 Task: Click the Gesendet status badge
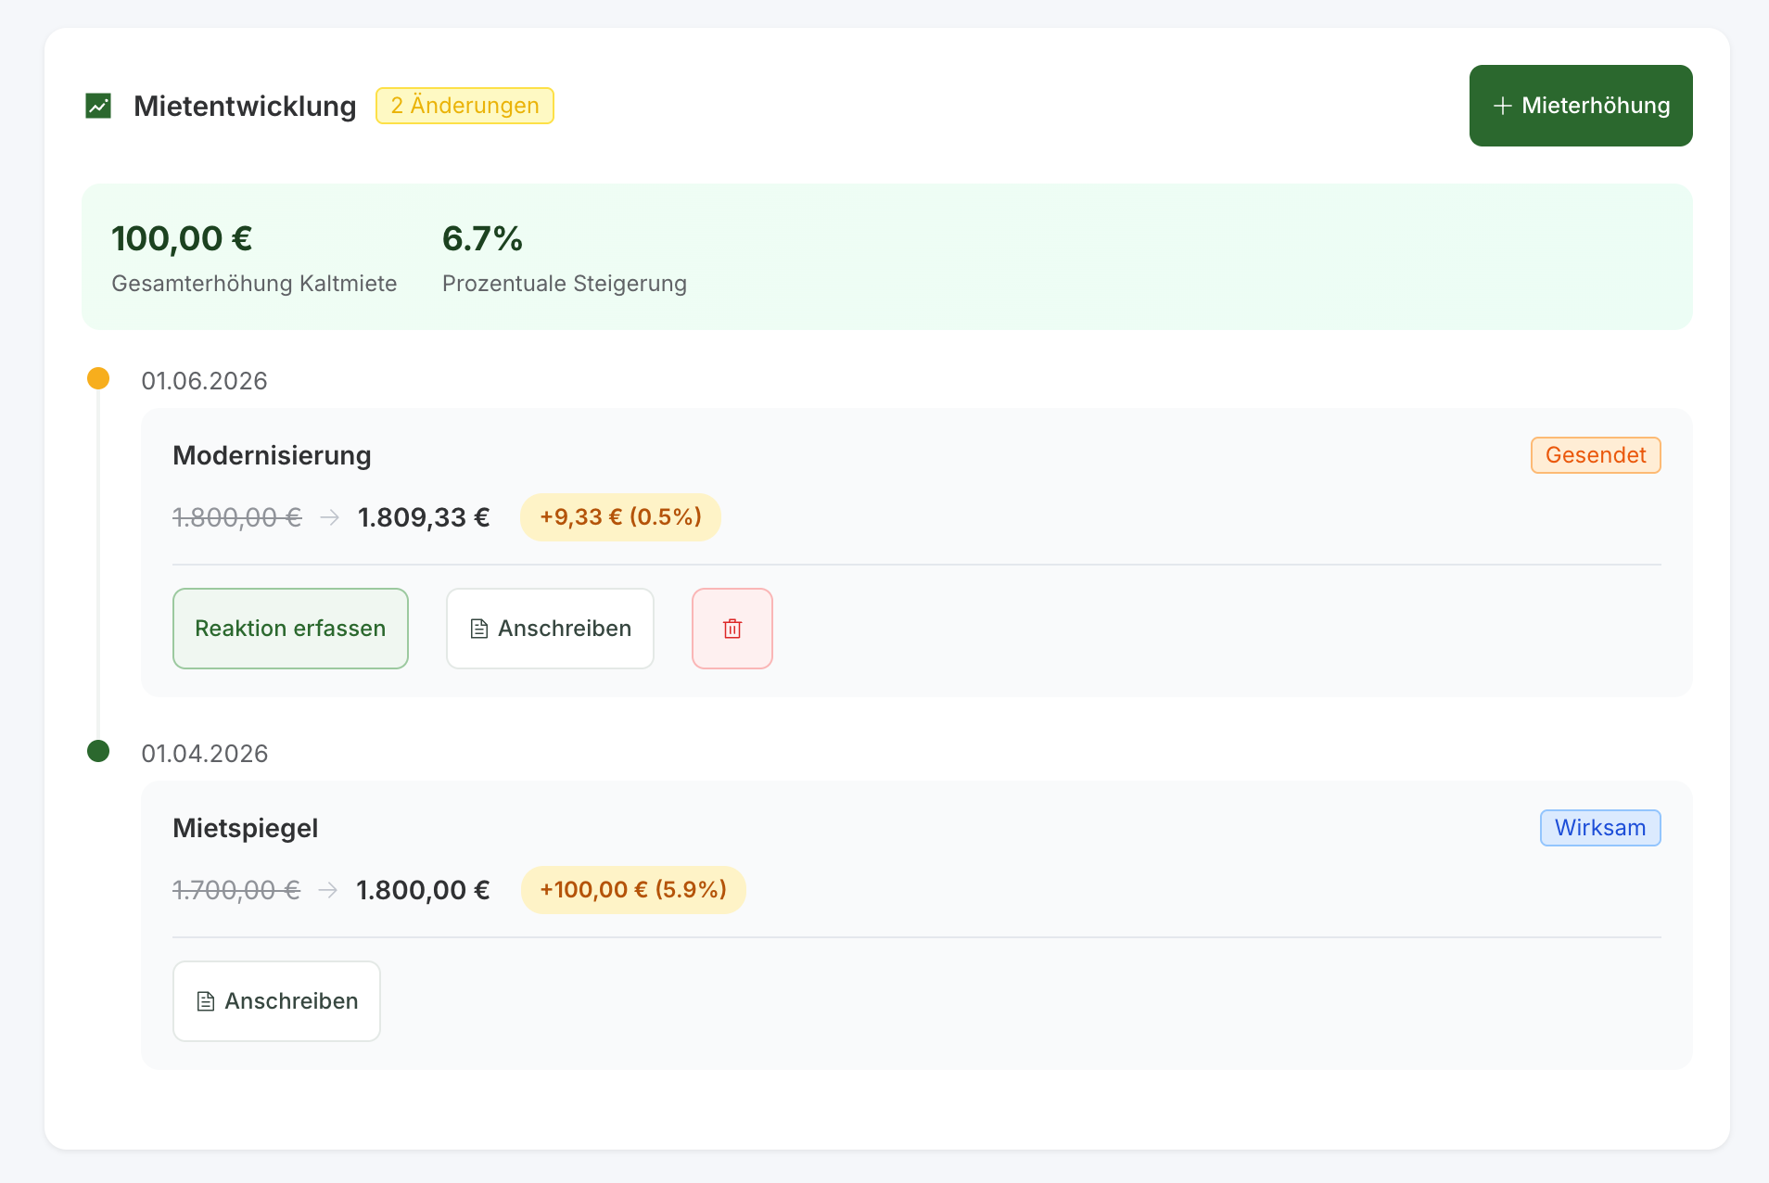1595,455
